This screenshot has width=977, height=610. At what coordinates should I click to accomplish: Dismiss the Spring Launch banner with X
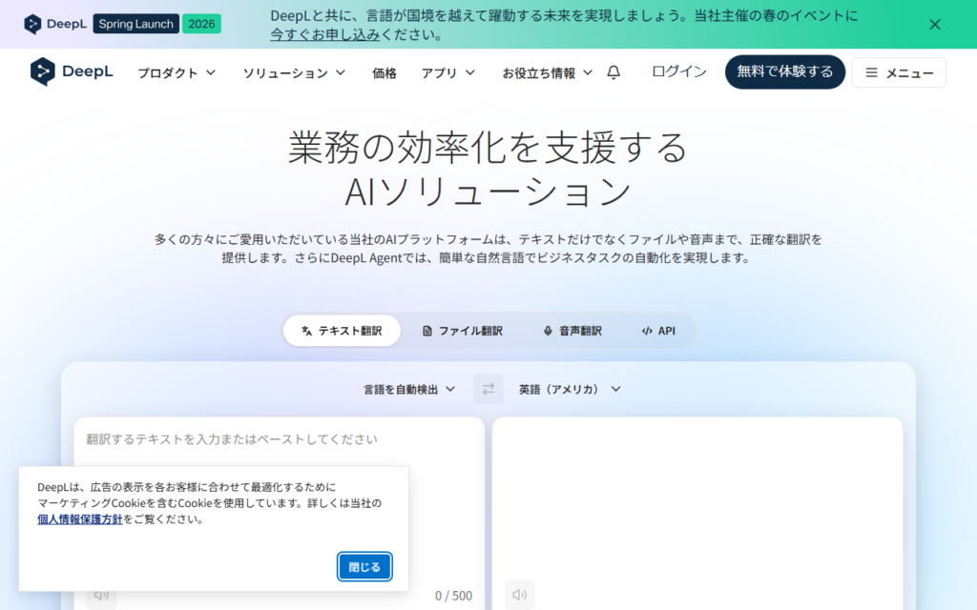click(935, 24)
